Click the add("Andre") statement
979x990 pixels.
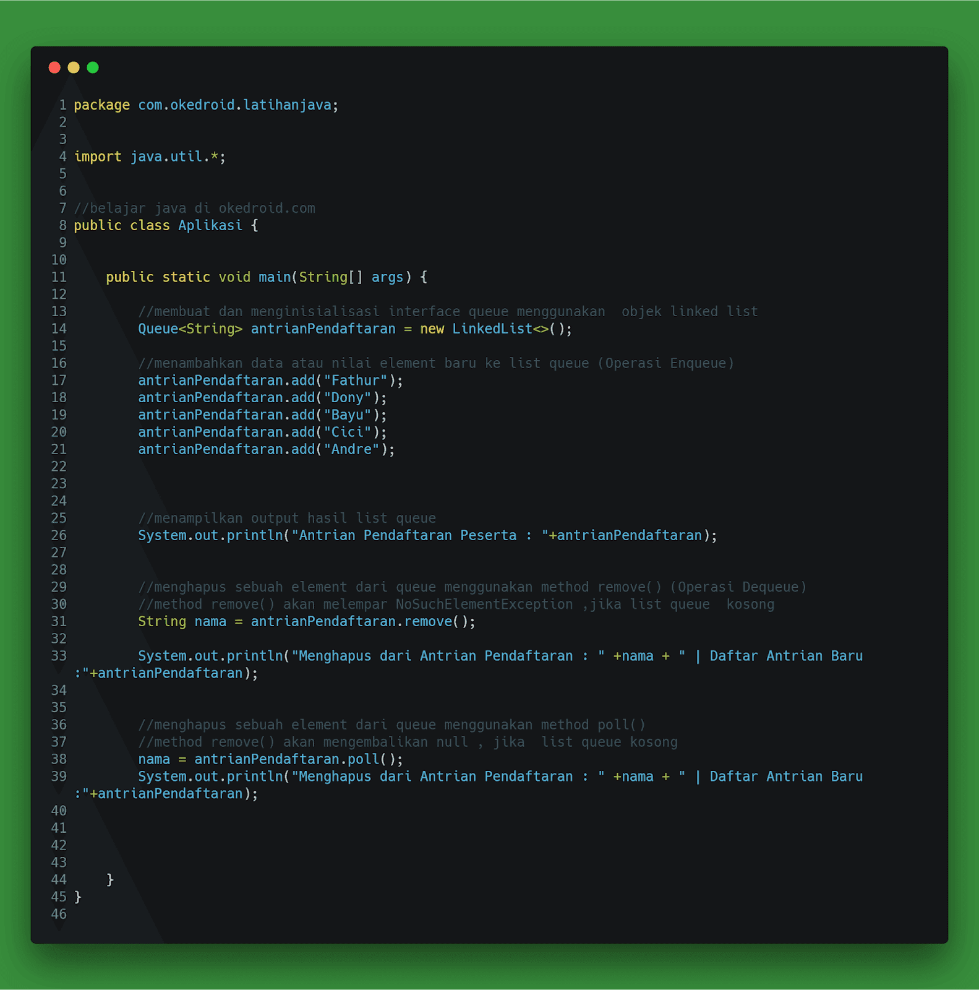(x=267, y=449)
